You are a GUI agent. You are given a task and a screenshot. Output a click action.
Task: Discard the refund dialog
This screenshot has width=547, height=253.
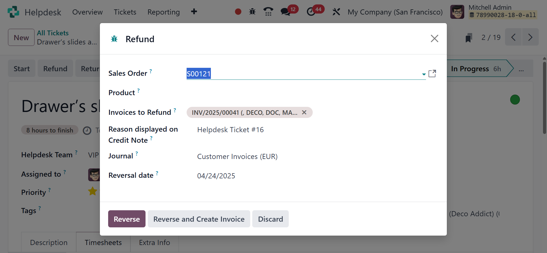(270, 219)
